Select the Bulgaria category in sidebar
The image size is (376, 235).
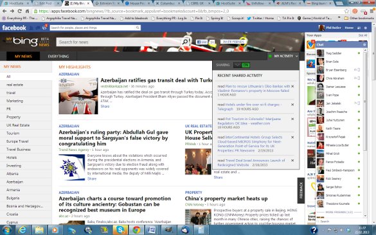[26, 198]
